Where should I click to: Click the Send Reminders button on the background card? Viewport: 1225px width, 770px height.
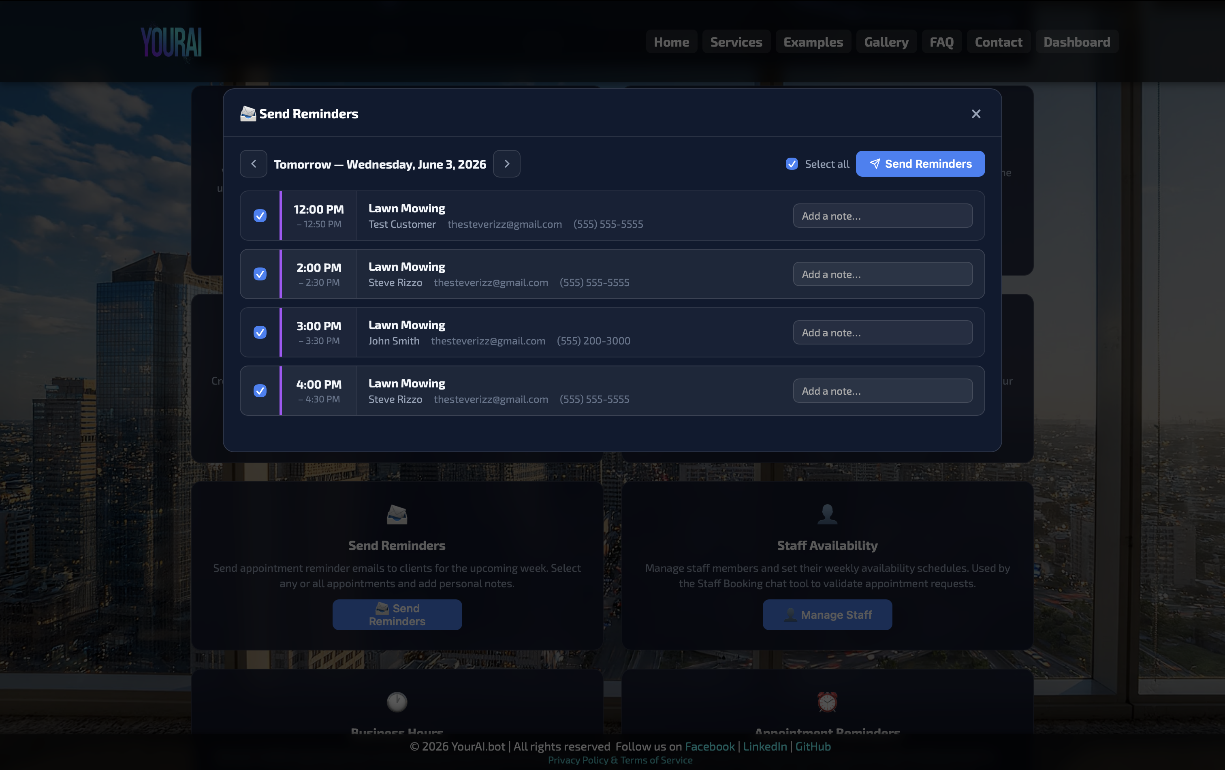[397, 615]
